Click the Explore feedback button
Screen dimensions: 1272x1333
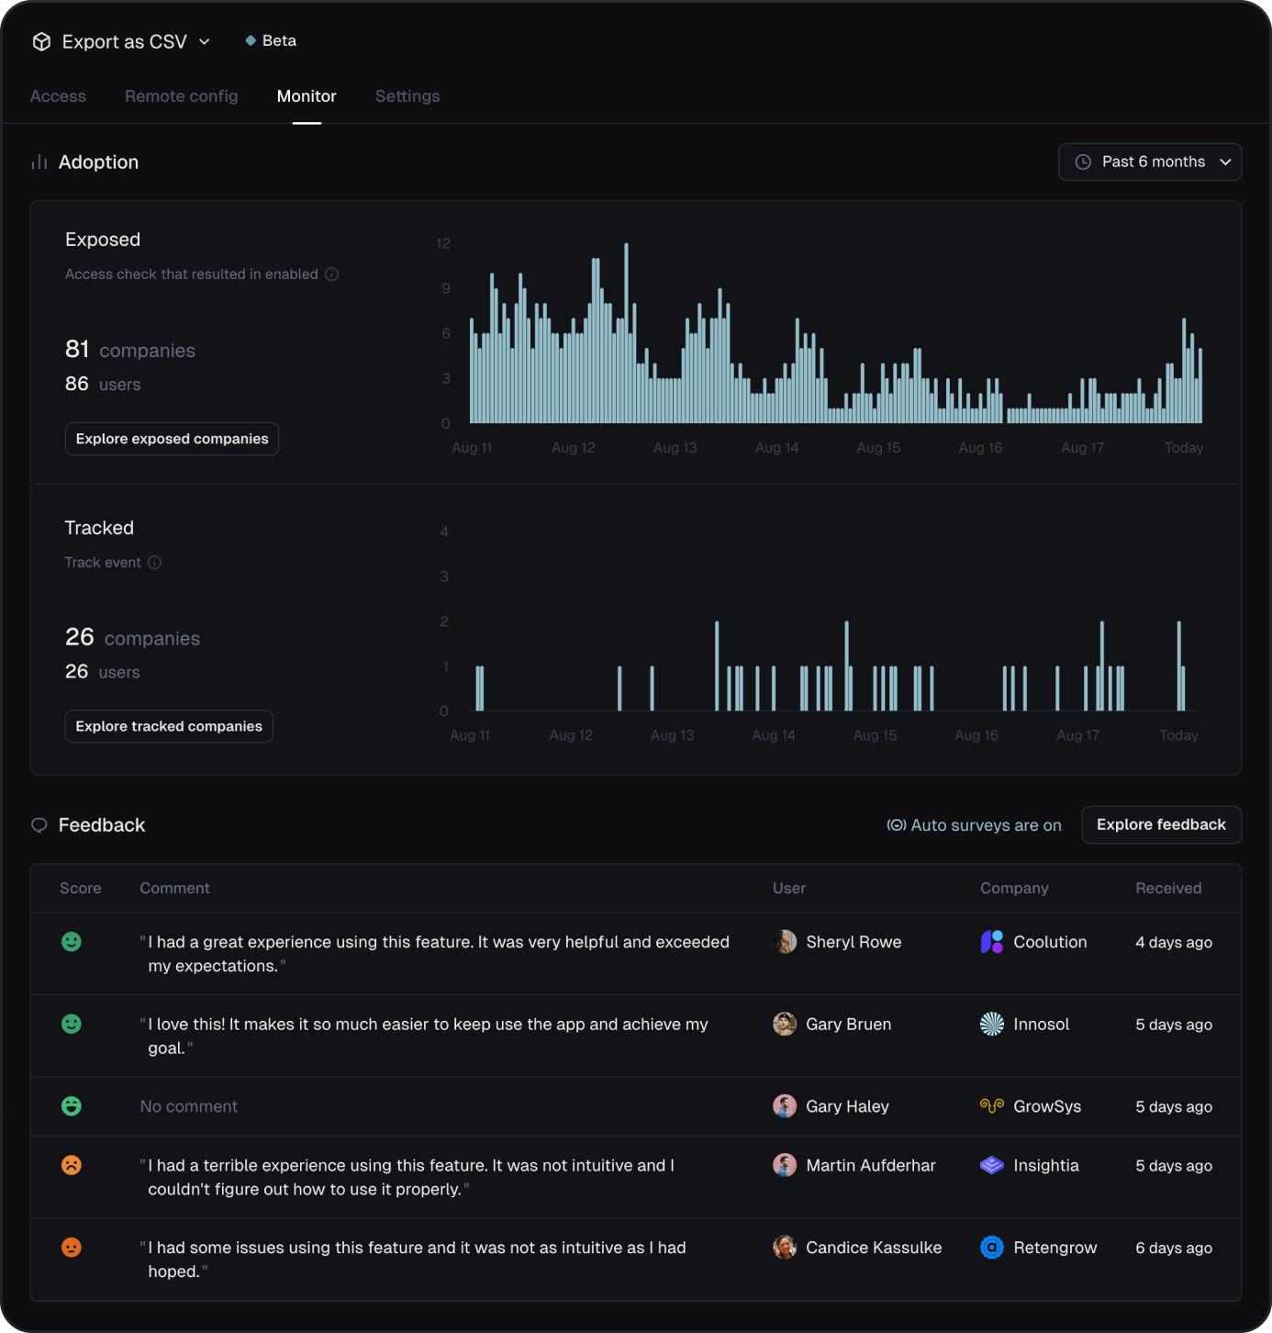click(1161, 824)
